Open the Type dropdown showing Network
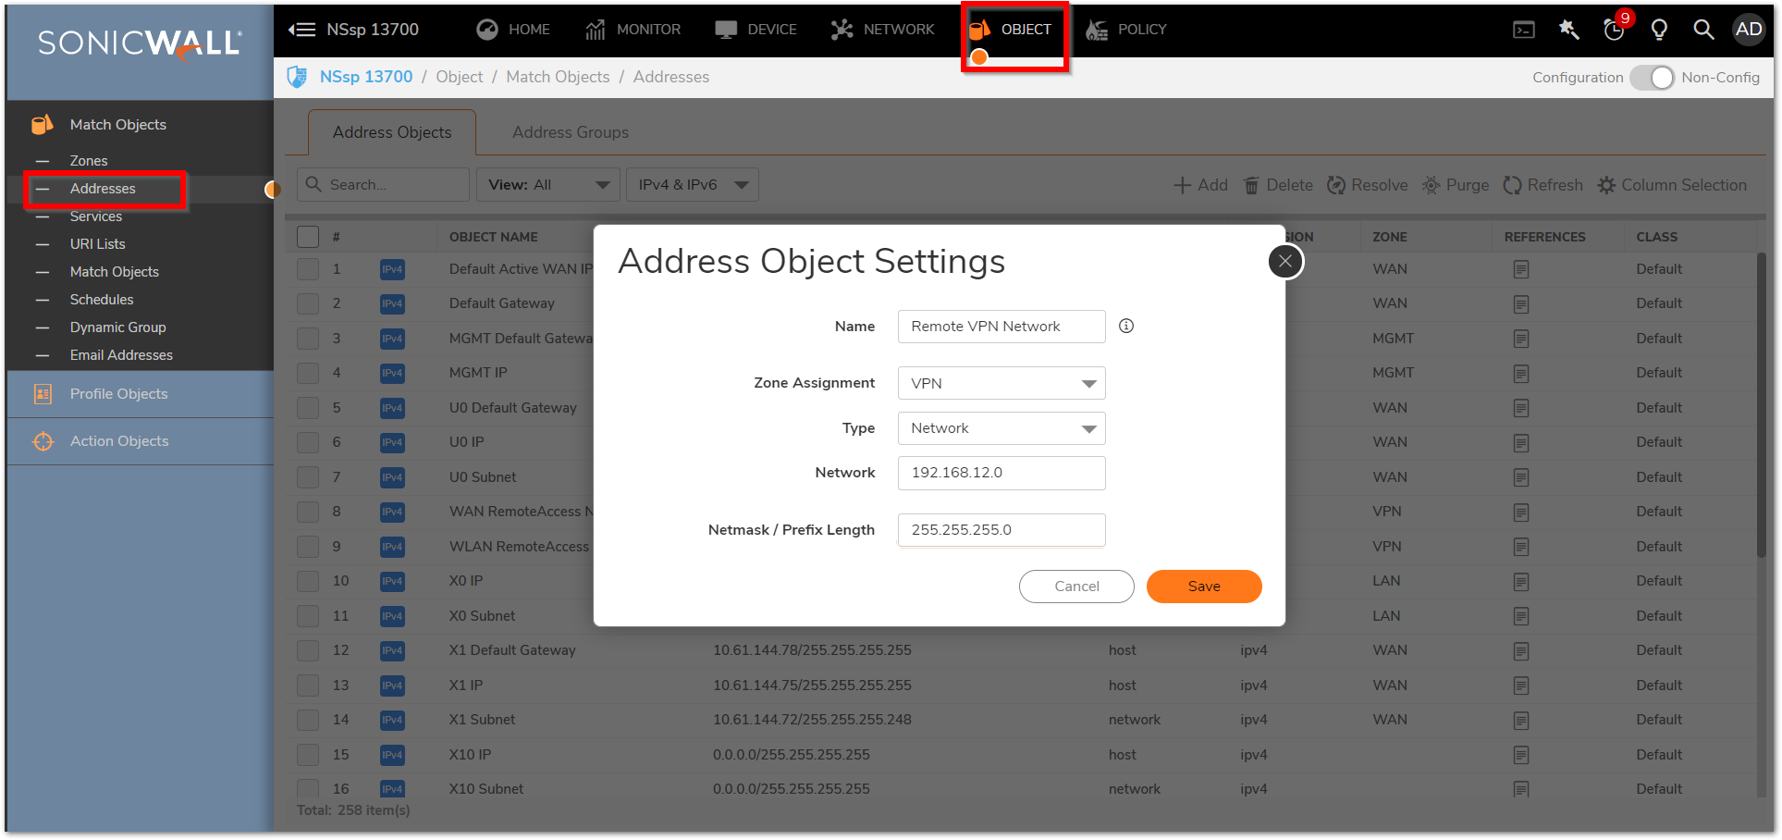The width and height of the screenshot is (1782, 840). [x=1001, y=428]
